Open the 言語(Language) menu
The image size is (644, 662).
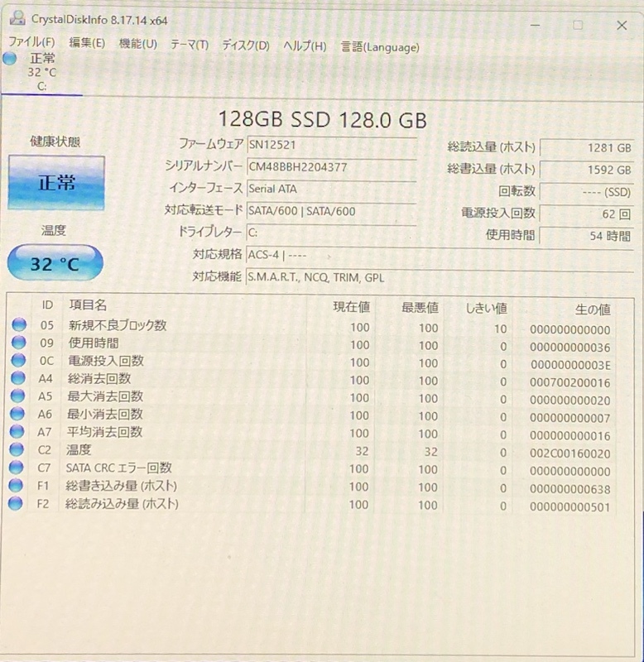[380, 47]
